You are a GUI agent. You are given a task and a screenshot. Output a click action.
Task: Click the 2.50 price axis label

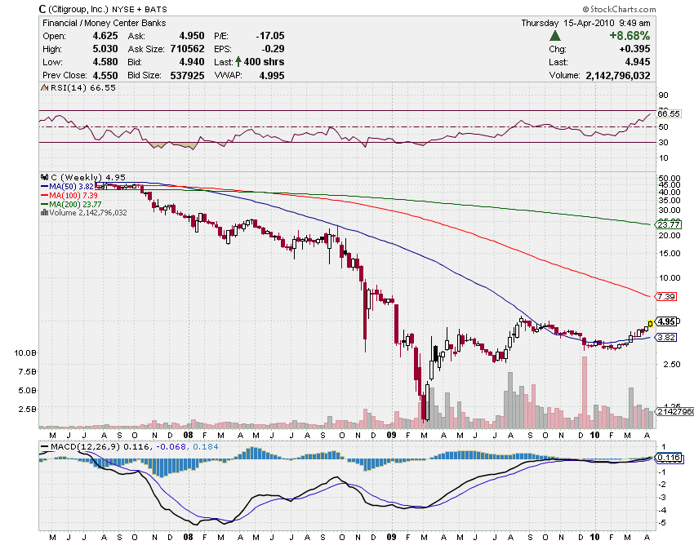pyautogui.click(x=672, y=364)
